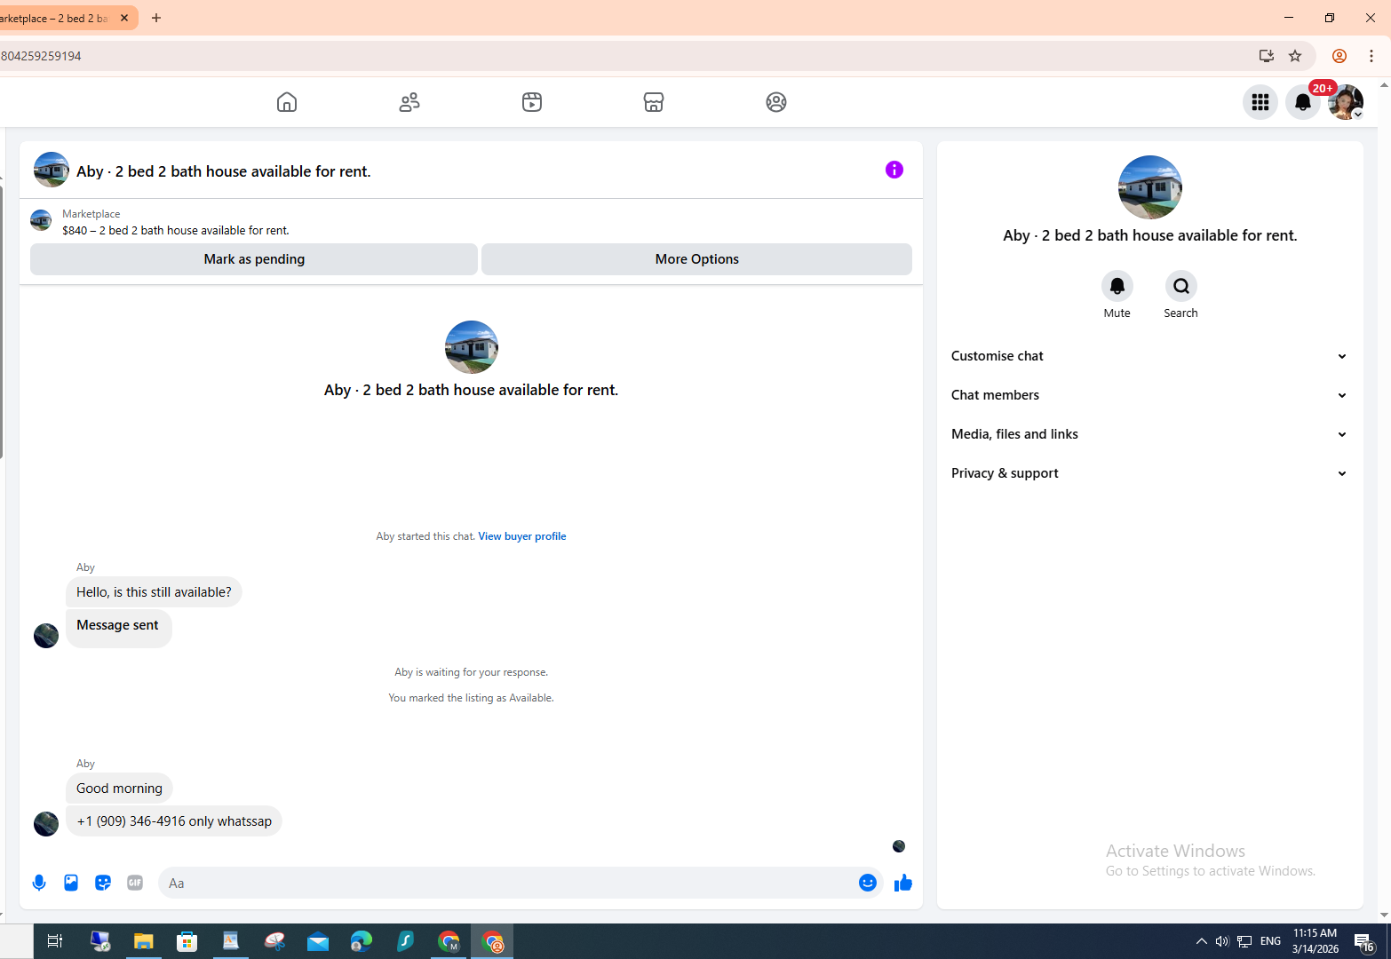Click 'Hello, is this still available?' message
This screenshot has height=959, width=1391.
154,592
